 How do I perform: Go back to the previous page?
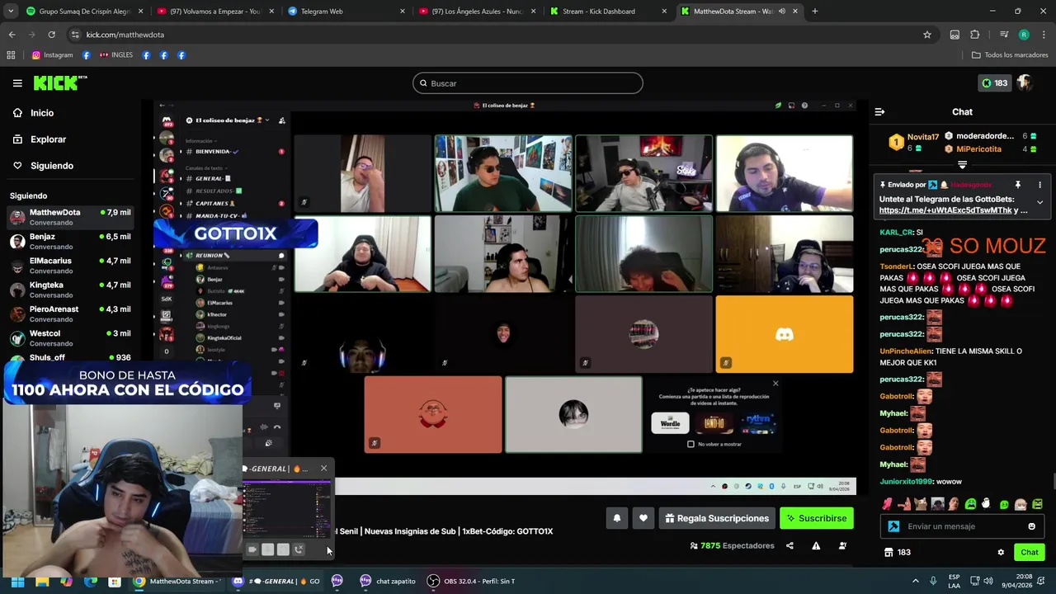pyautogui.click(x=12, y=35)
